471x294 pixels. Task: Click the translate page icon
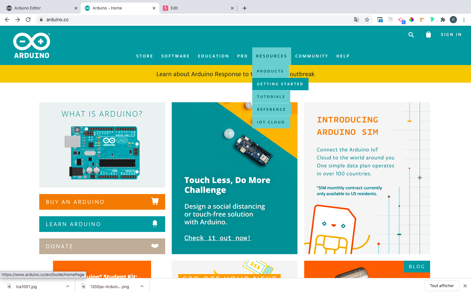tap(357, 20)
